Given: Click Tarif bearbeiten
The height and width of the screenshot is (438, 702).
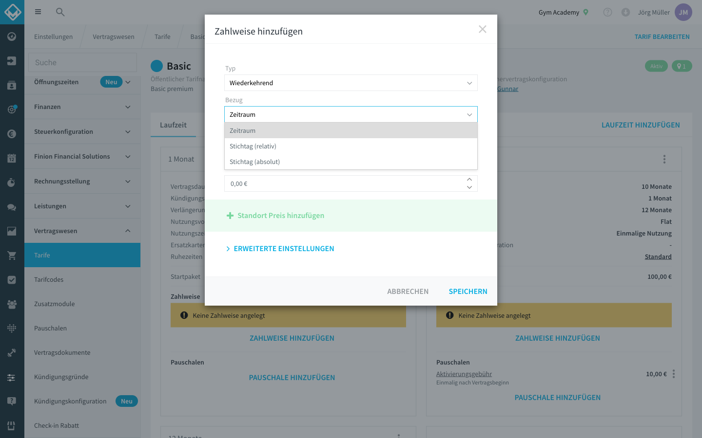Looking at the screenshot, I should (662, 36).
